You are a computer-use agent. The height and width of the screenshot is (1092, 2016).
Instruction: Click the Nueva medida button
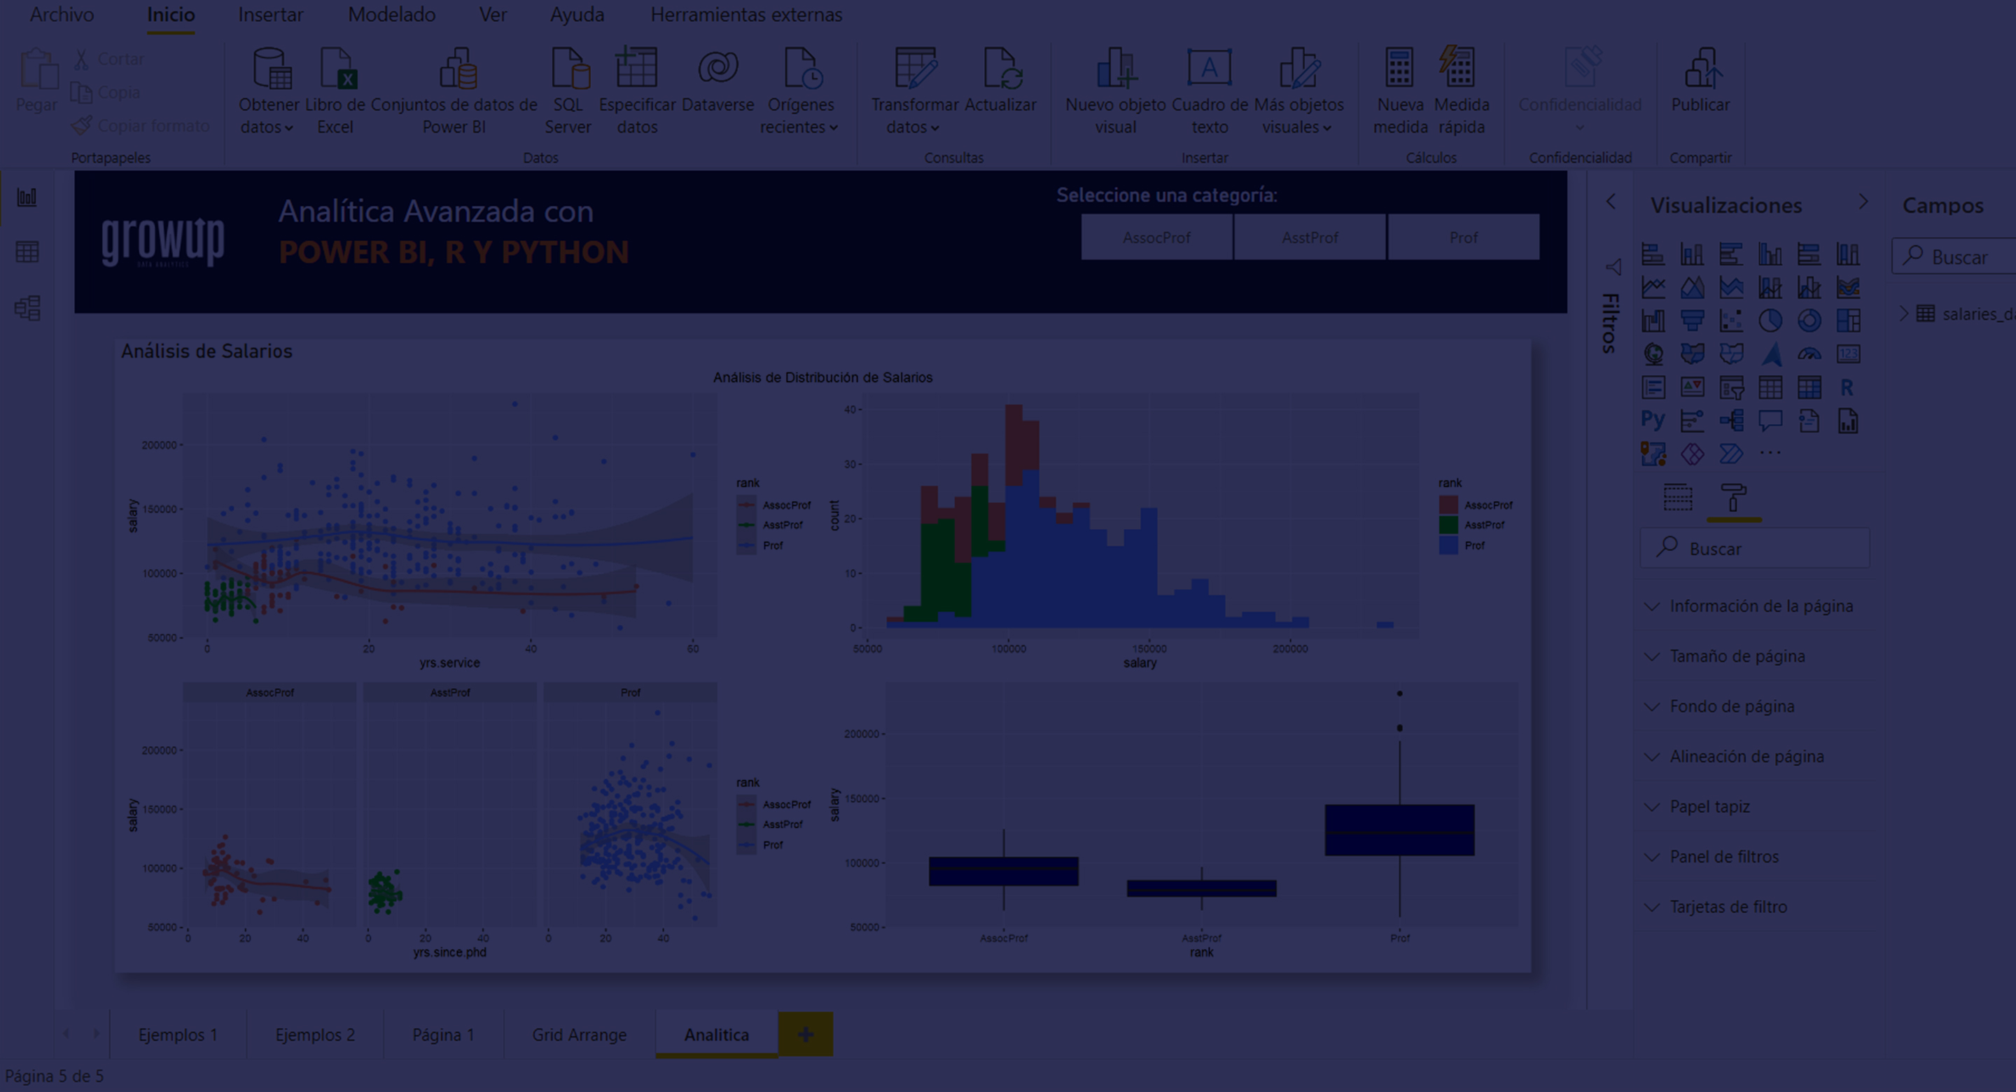[1400, 92]
